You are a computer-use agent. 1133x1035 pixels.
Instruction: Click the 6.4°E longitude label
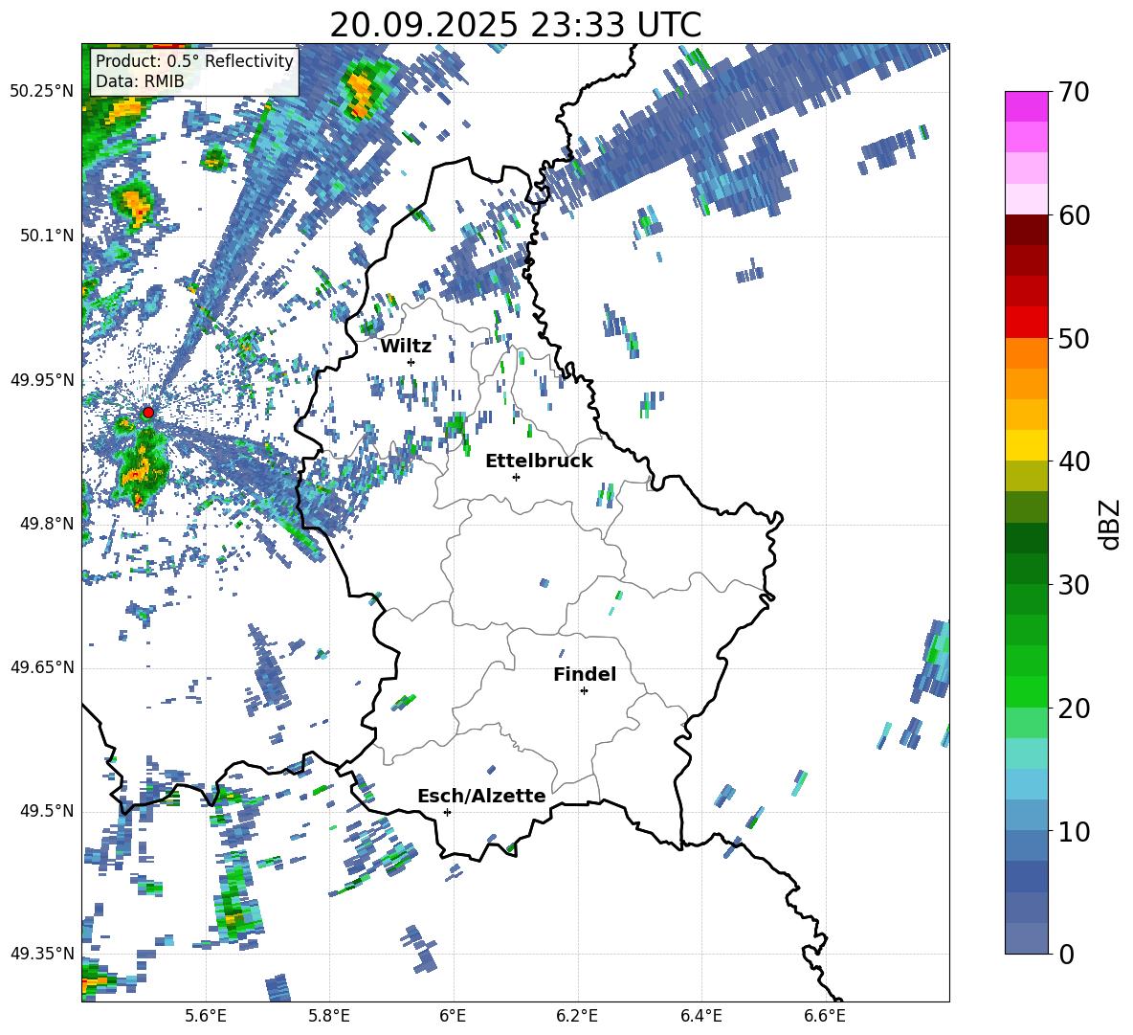[x=700, y=1017]
